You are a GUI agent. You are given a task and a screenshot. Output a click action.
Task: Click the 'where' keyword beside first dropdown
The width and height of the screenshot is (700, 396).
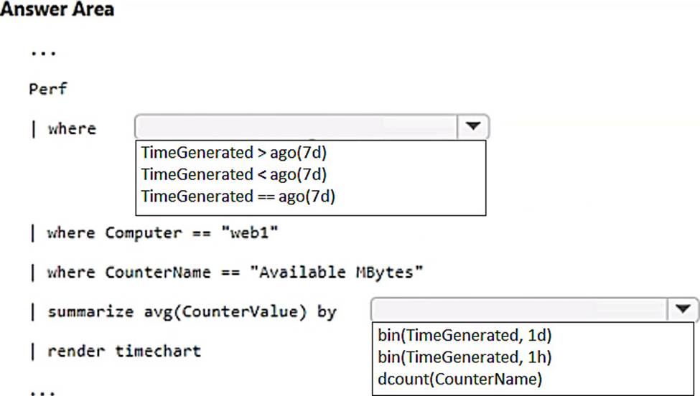click(71, 128)
